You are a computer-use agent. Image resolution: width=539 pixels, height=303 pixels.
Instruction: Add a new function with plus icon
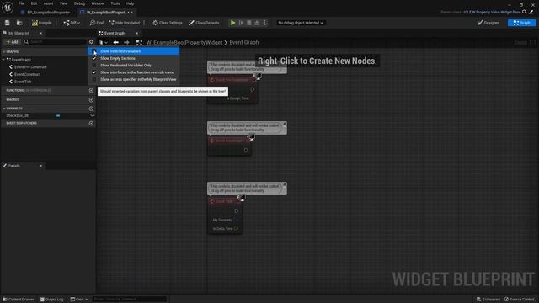(91, 91)
